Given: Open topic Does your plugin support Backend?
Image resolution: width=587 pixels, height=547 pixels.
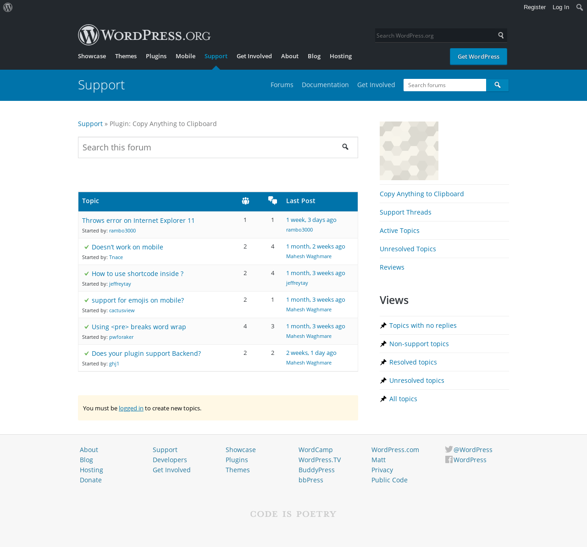Looking at the screenshot, I should [x=146, y=354].
